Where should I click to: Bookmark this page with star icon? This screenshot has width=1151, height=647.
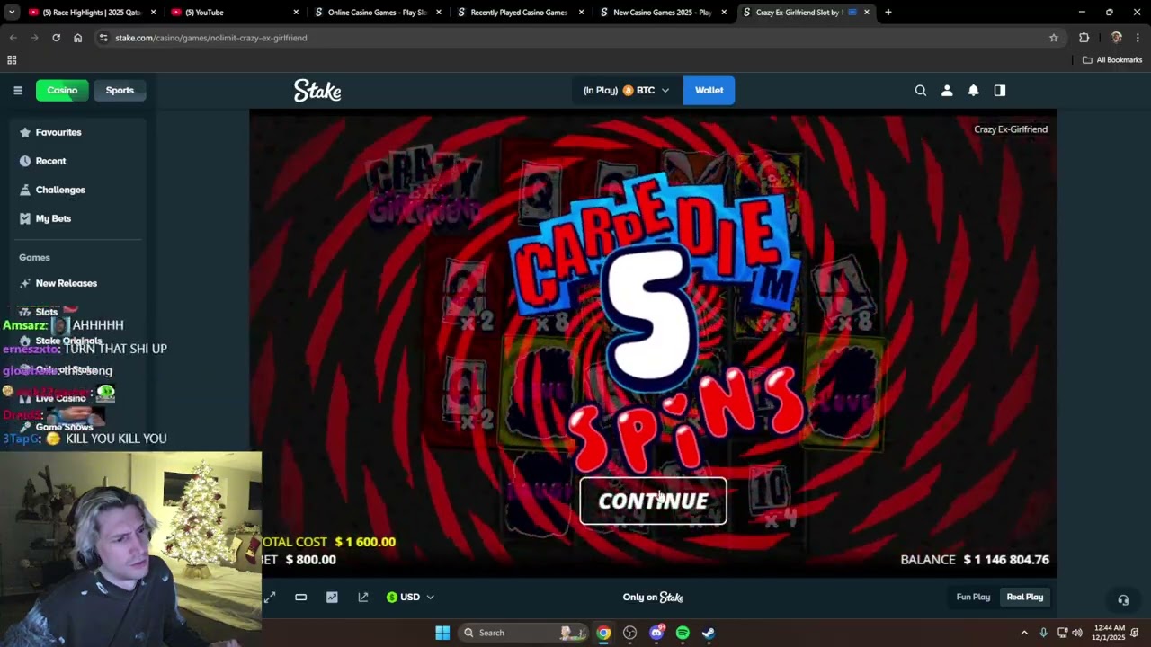pyautogui.click(x=1054, y=38)
